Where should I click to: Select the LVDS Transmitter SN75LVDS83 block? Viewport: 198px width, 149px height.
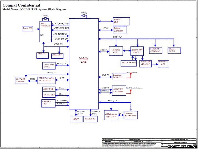tap(46, 80)
